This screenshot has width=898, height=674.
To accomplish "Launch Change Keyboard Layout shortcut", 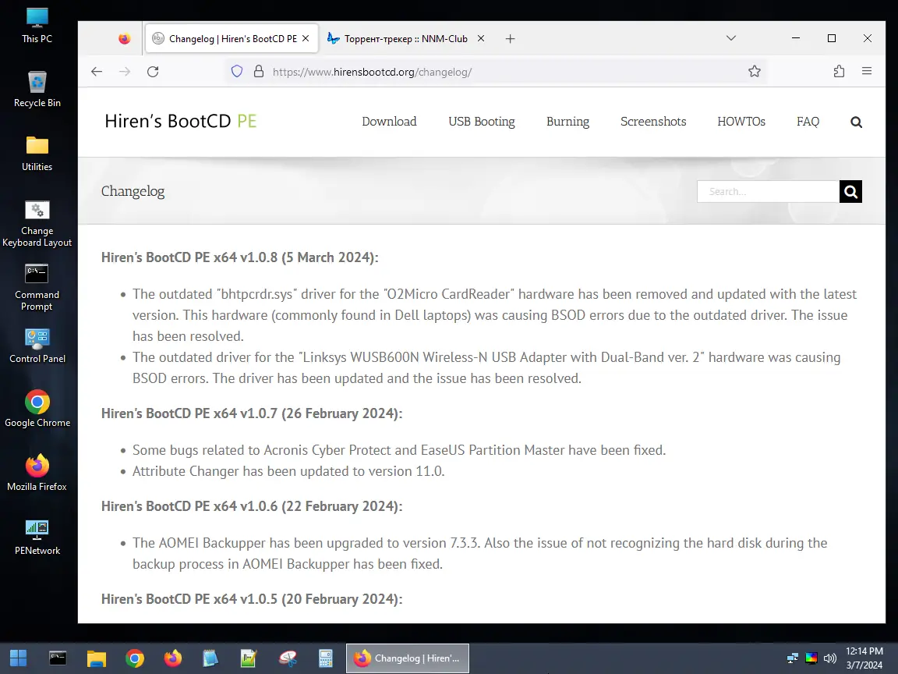I will click(37, 224).
